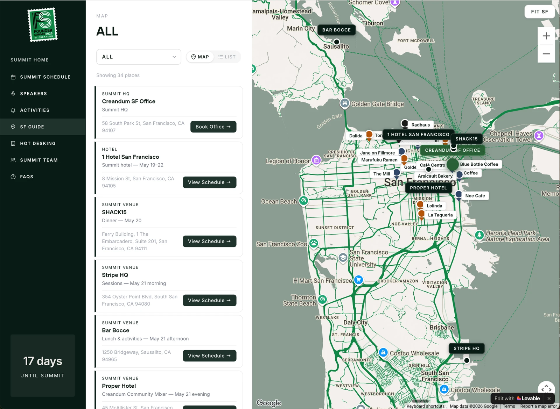Click the Golden Gate Bridge landmark icon
This screenshot has height=409, width=560.
[345, 103]
